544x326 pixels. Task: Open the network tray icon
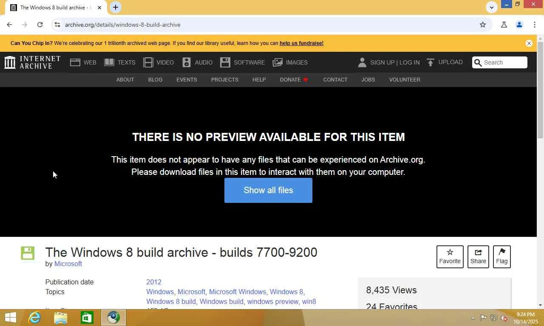tap(493, 318)
